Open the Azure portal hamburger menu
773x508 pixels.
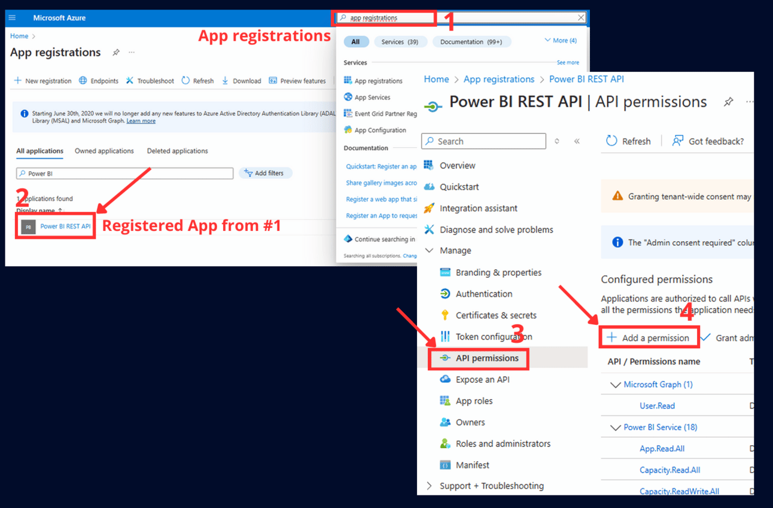(x=12, y=18)
